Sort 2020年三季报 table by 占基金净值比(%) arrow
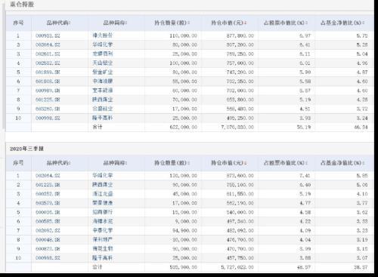The height and width of the screenshot is (277, 378). [x=364, y=163]
